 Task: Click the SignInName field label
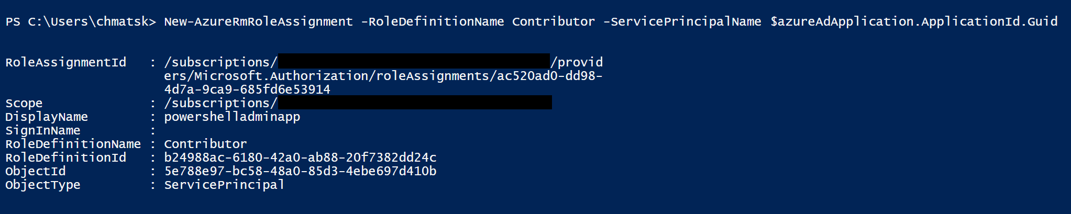[43, 131]
